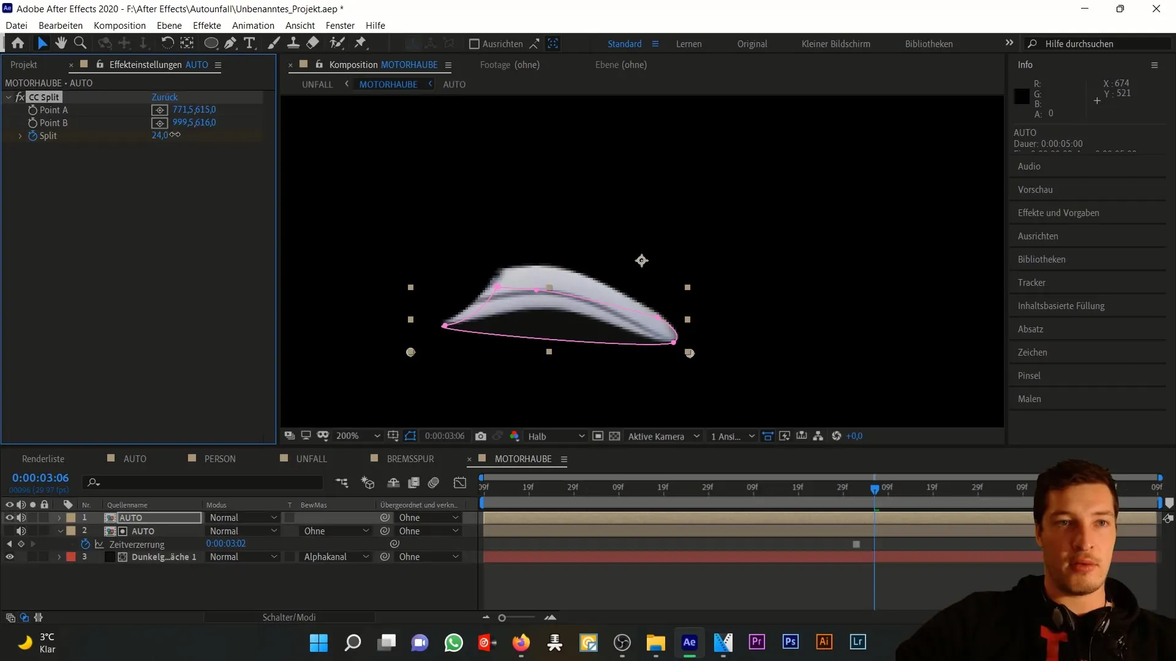
Task: Expand the Split property twirl arrow
Action: point(20,136)
